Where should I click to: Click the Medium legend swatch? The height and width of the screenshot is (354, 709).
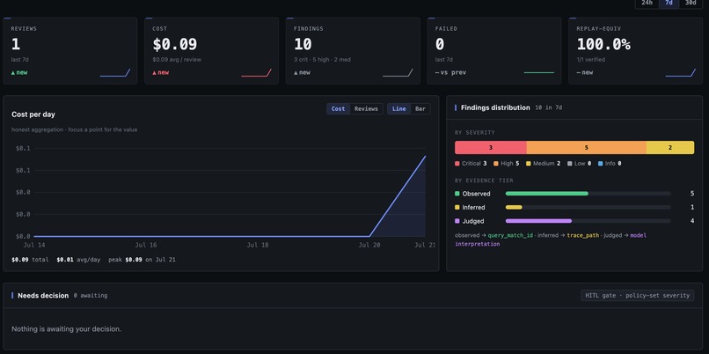(528, 164)
